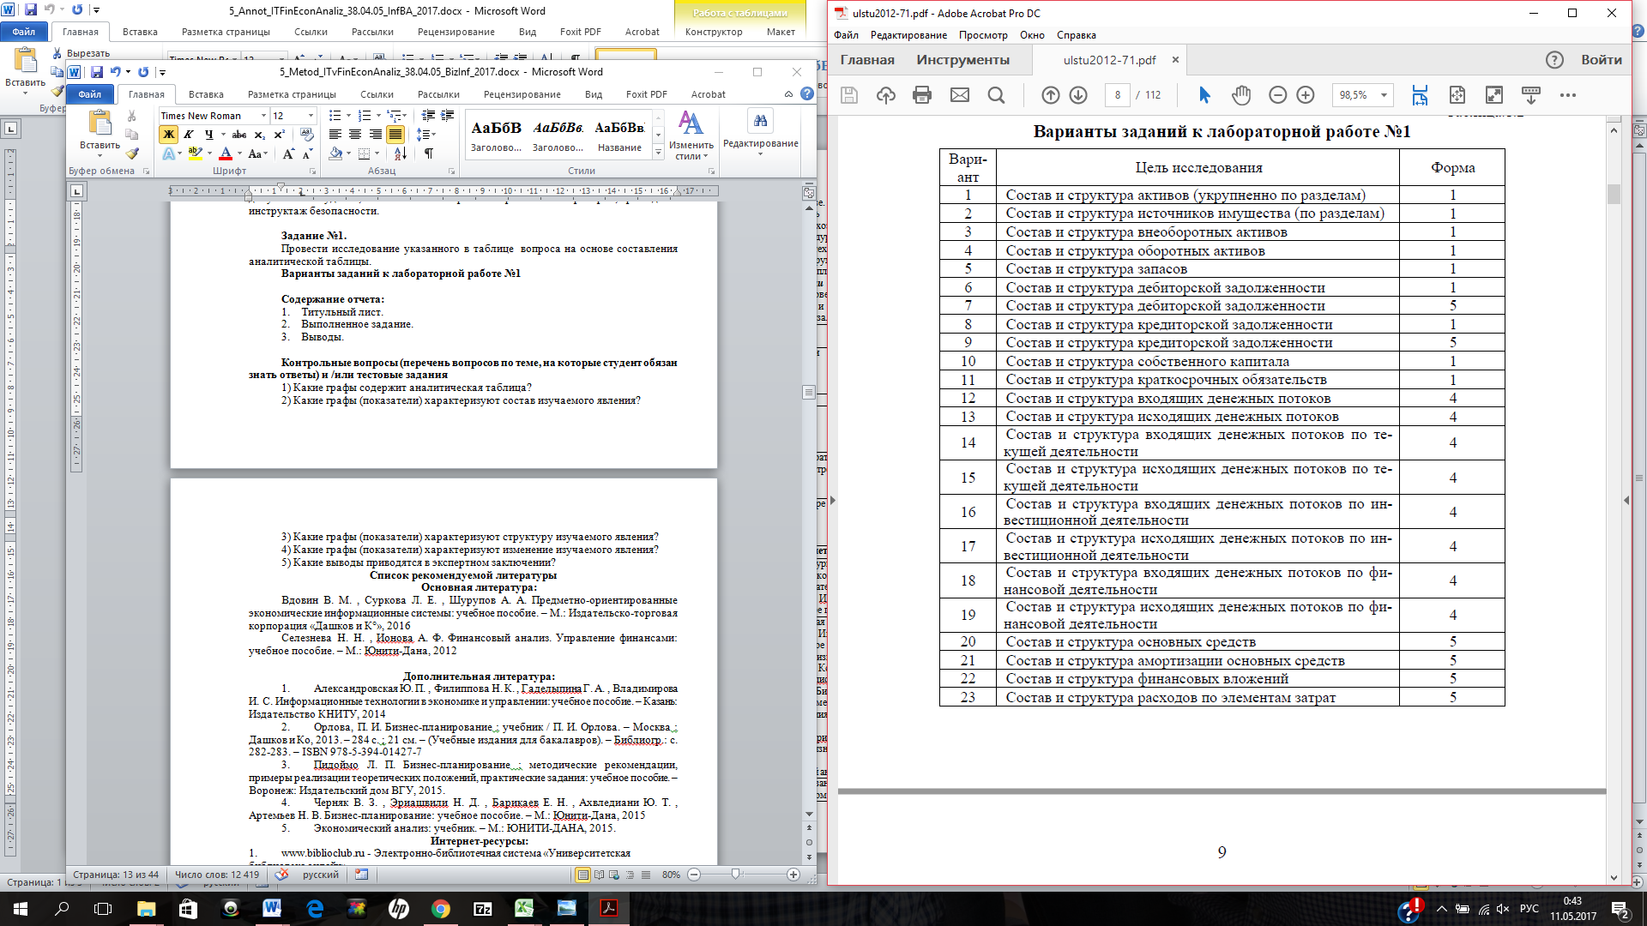Click the Главная button in Acrobat

[x=867, y=60]
